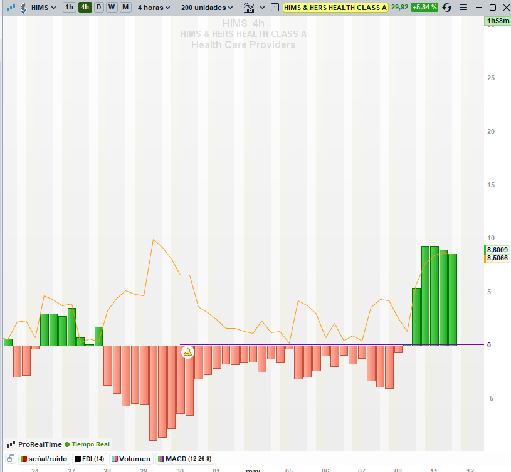
Task: Click the 8,6009 green value label
Action: coord(497,250)
